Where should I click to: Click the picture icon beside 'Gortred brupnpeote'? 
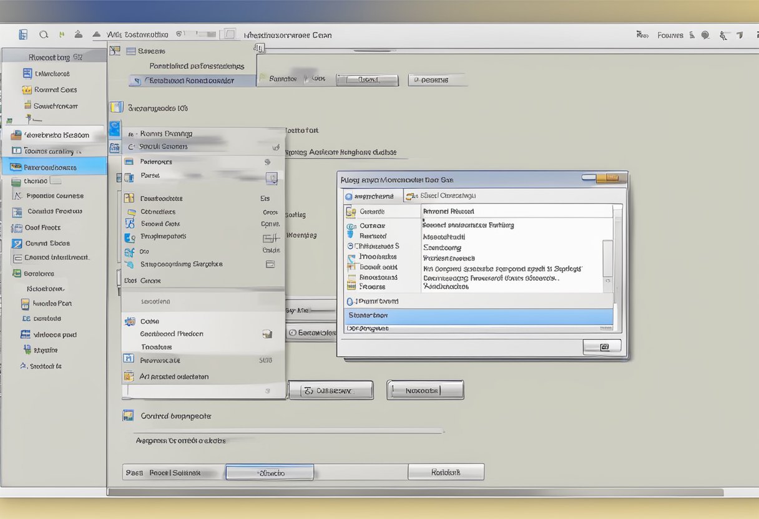(128, 415)
